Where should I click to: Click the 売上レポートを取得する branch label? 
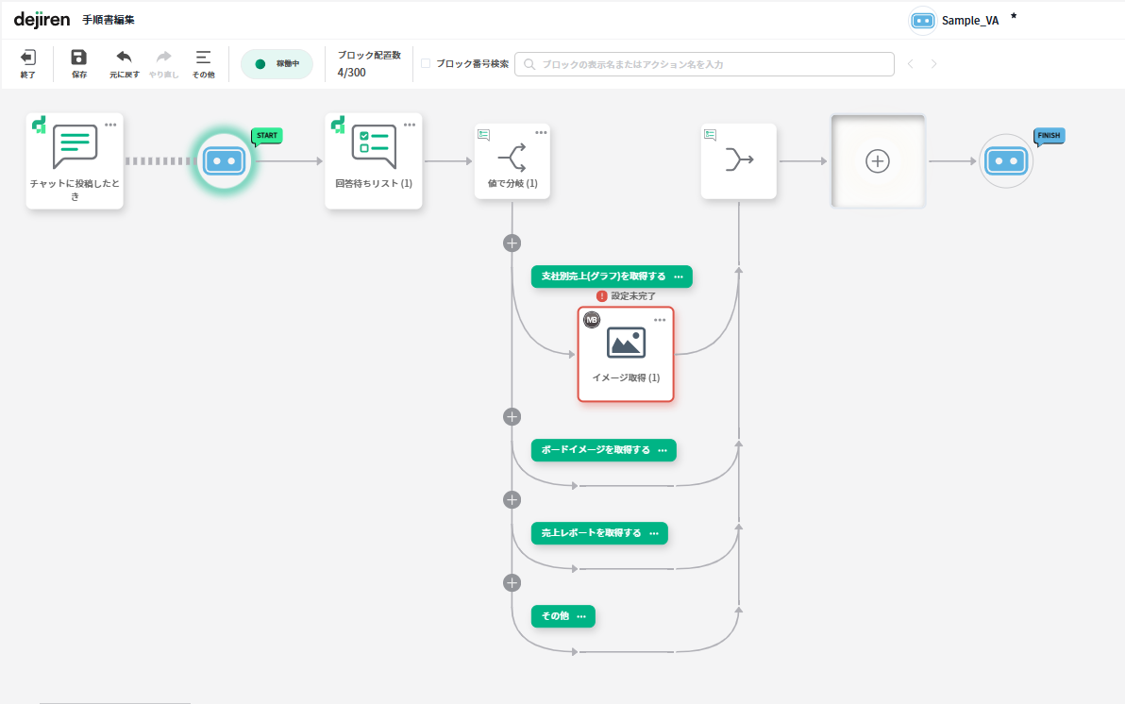point(591,533)
